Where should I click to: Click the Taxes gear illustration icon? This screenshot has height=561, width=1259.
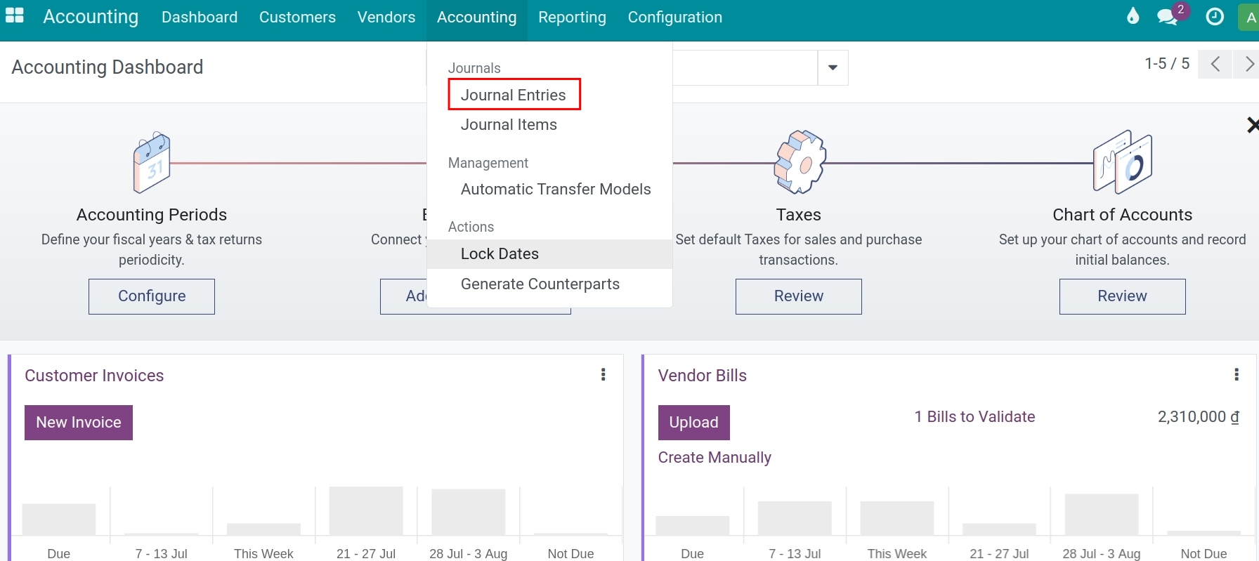pos(800,161)
